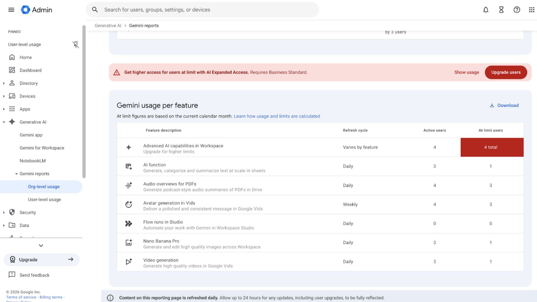
Task: Click the show more chevron in sidebar
Action: 41,246
